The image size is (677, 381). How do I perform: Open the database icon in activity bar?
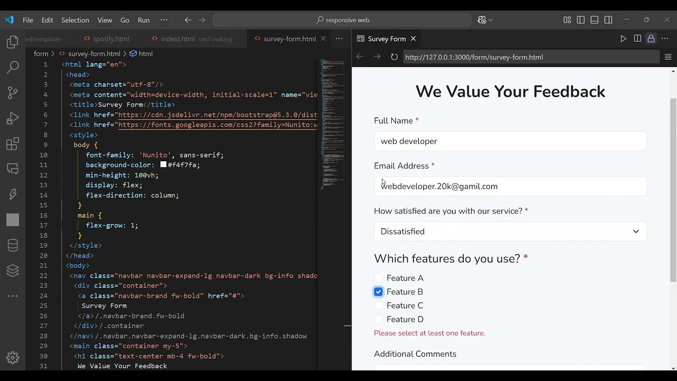pyautogui.click(x=13, y=245)
